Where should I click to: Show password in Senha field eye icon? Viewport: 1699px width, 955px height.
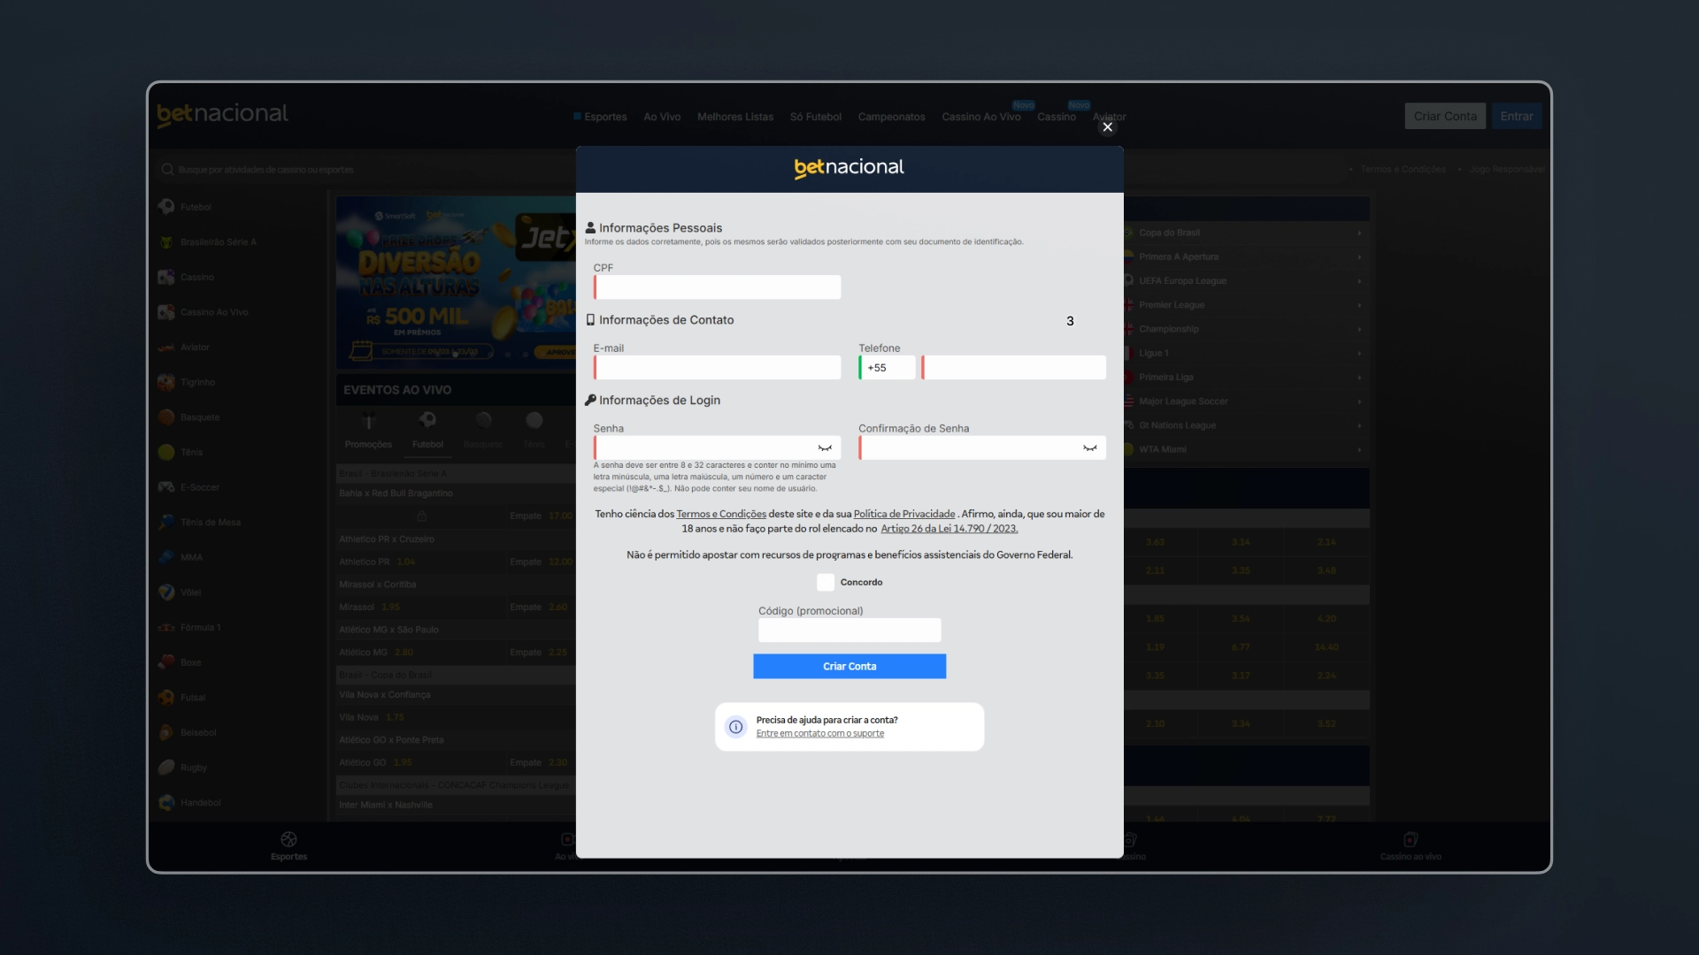tap(825, 448)
